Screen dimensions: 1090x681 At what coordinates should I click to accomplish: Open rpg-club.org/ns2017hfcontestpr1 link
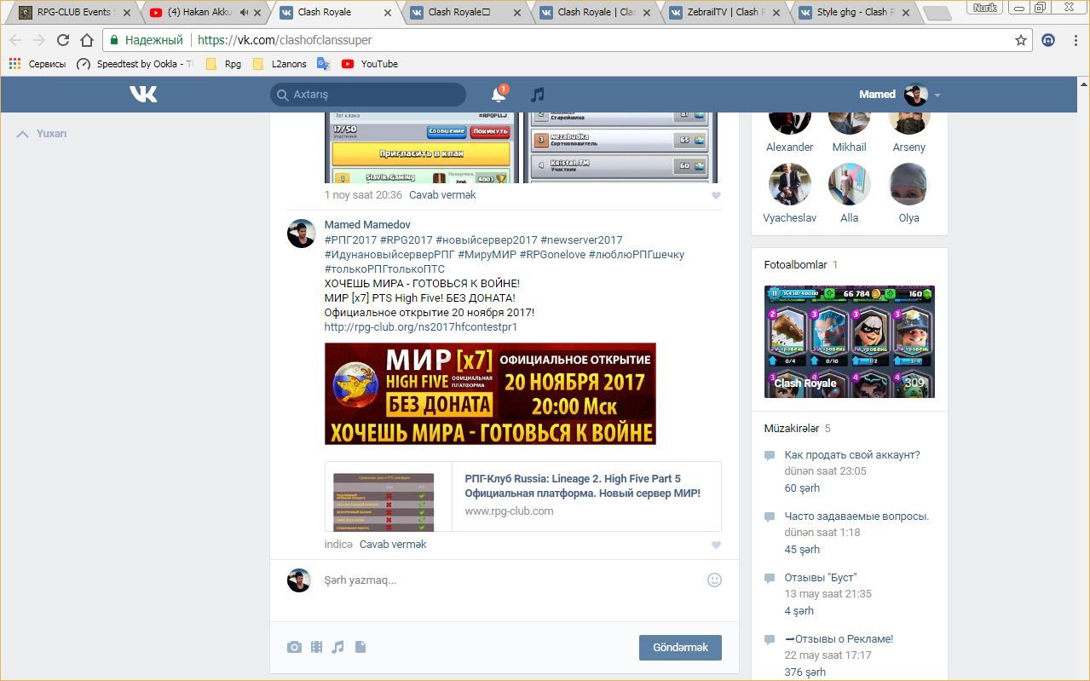421,327
